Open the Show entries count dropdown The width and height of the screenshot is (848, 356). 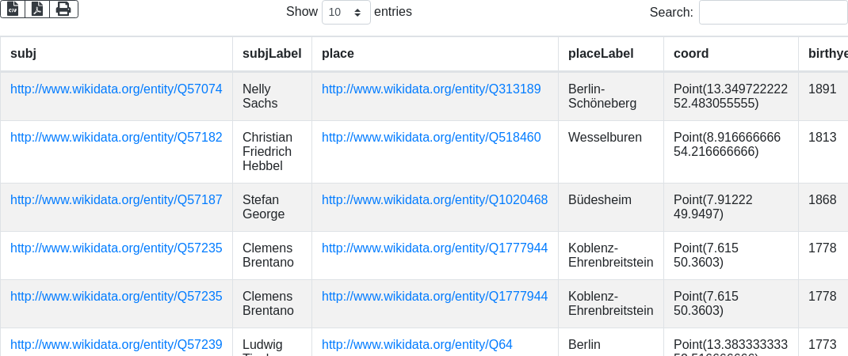(x=346, y=12)
